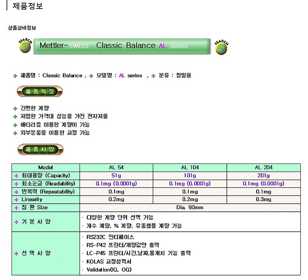This screenshot has width=308, height=280.
Task: Click the bullet icon beside 간편한 계량
Action: coord(15,108)
